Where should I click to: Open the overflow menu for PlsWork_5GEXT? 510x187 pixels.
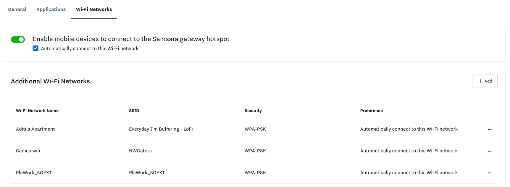click(490, 173)
